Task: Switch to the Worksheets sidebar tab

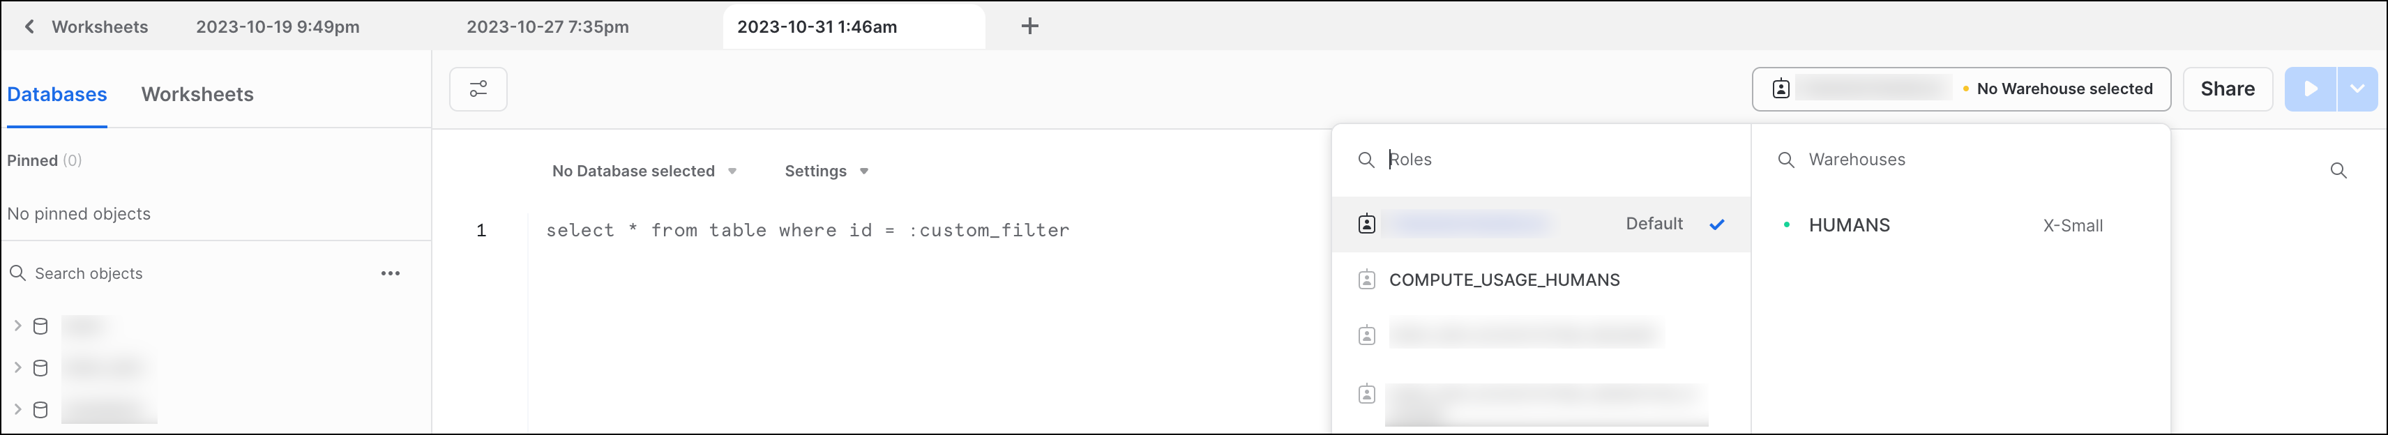Action: pos(197,93)
